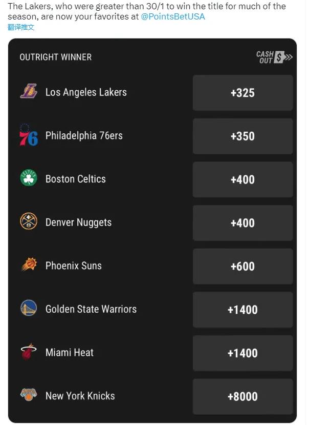This screenshot has height=425, width=309.
Task: Click the Outright Winner heading
Action: 55,57
